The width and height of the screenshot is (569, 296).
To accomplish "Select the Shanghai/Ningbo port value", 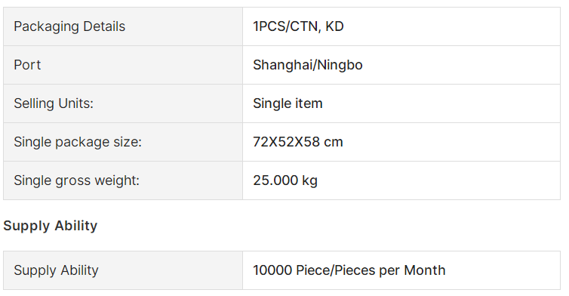I will coord(308,66).
